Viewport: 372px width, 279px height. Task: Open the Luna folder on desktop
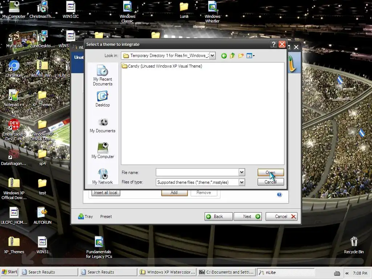pos(184,10)
